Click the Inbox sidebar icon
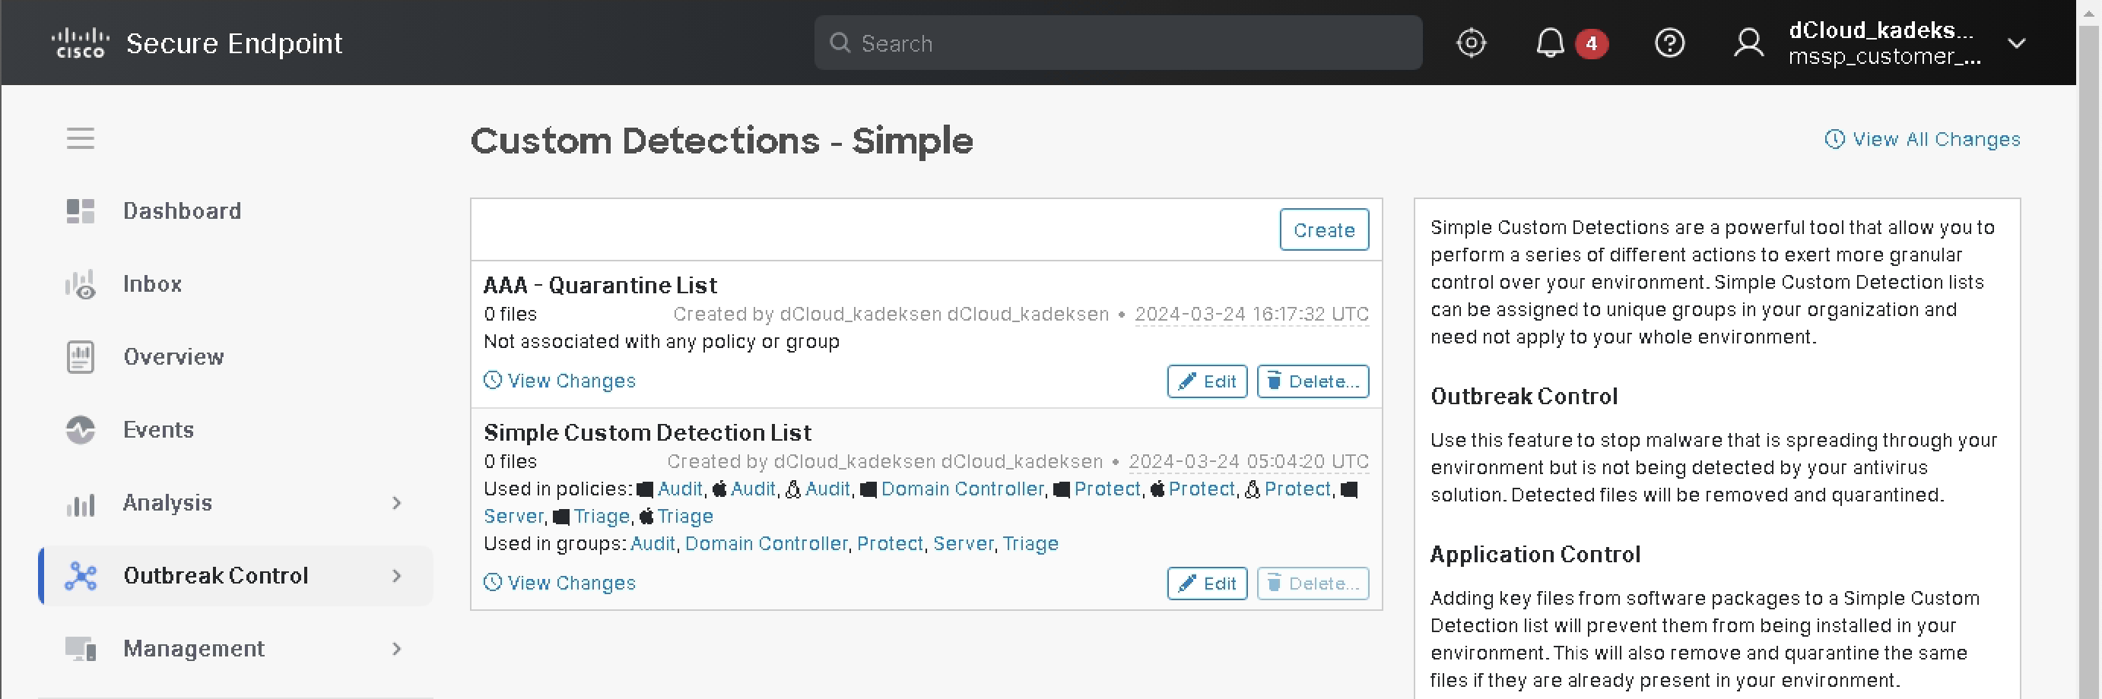Image resolution: width=2102 pixels, height=699 pixels. pyautogui.click(x=80, y=285)
